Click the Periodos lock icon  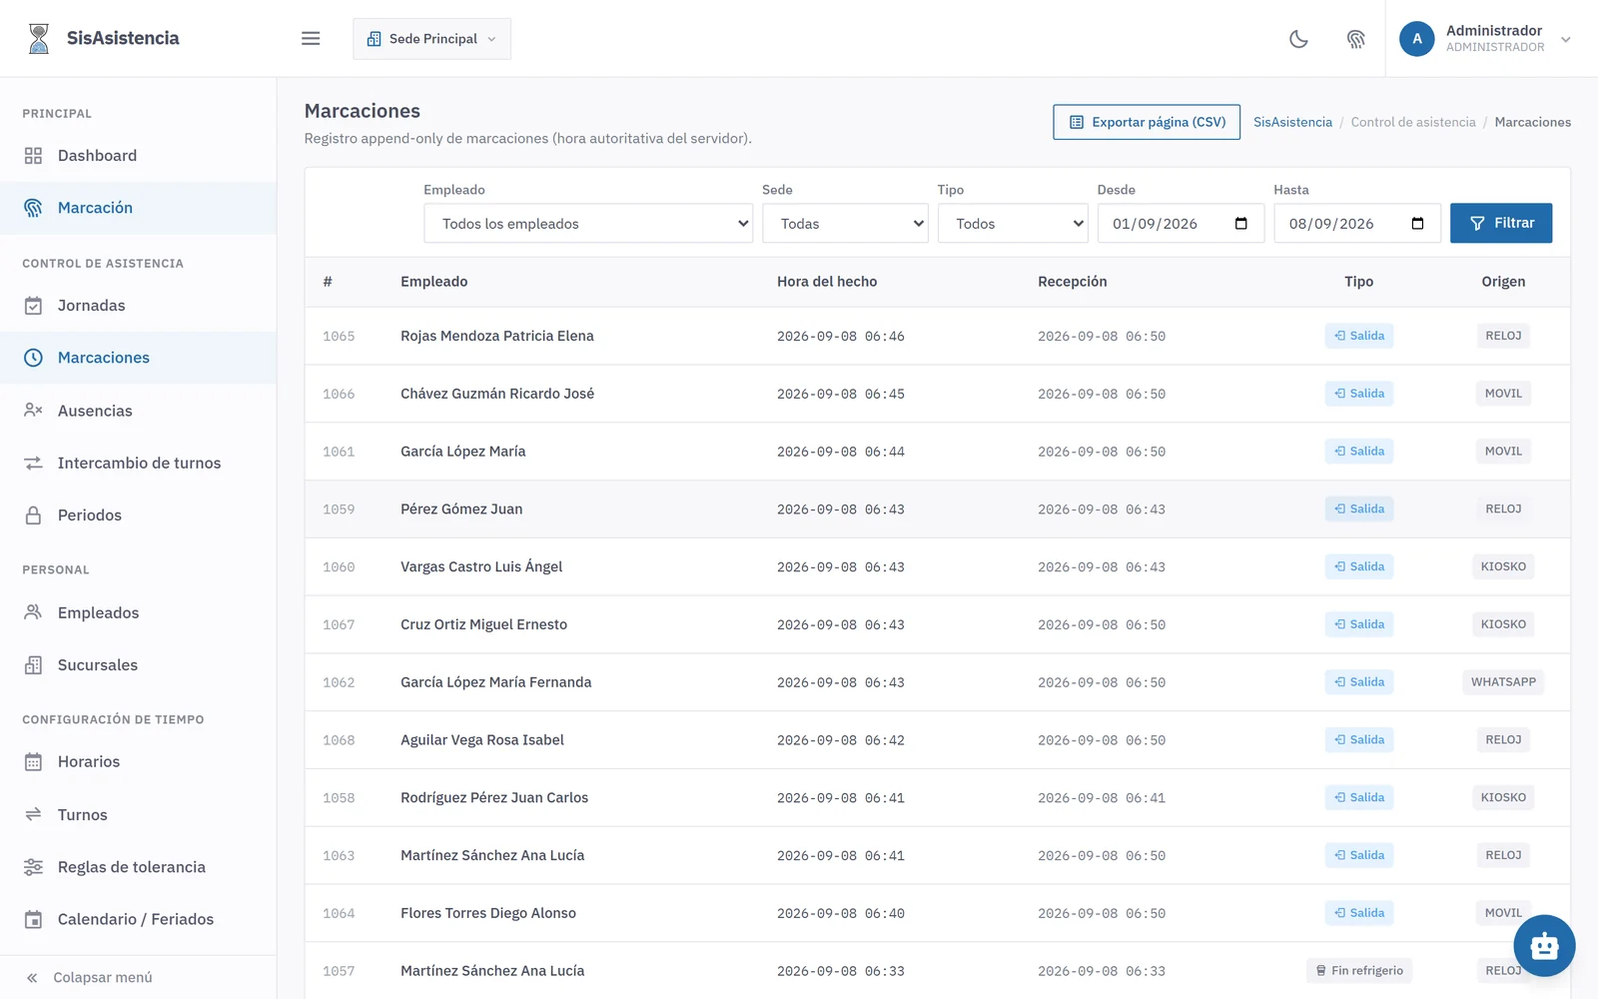click(33, 515)
